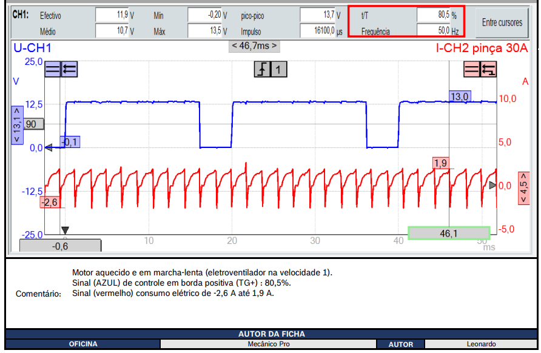The image size is (541, 353).
Task: Click the red CH2 coupling icon with horizontal lines
Action: 472,69
